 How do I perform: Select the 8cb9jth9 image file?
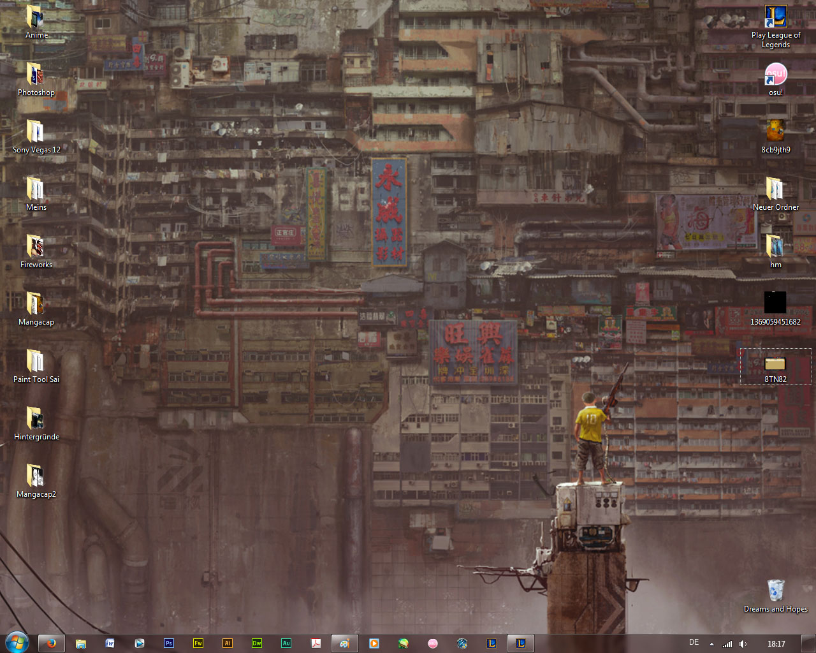tap(775, 137)
